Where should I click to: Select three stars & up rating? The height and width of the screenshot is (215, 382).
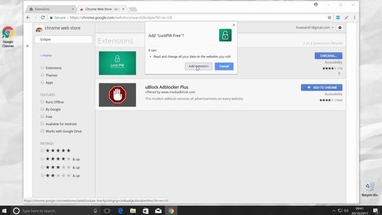click(42, 167)
